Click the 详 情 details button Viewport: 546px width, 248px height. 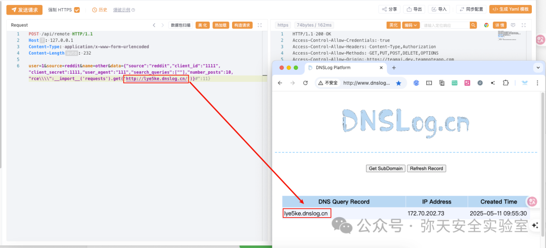[499, 25]
